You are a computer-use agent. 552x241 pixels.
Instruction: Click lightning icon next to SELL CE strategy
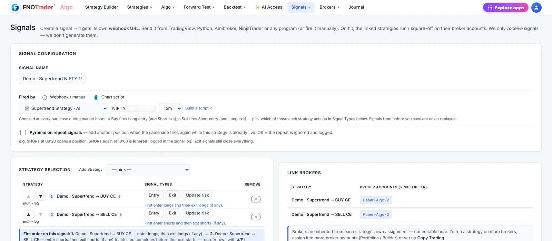pyautogui.click(x=121, y=214)
